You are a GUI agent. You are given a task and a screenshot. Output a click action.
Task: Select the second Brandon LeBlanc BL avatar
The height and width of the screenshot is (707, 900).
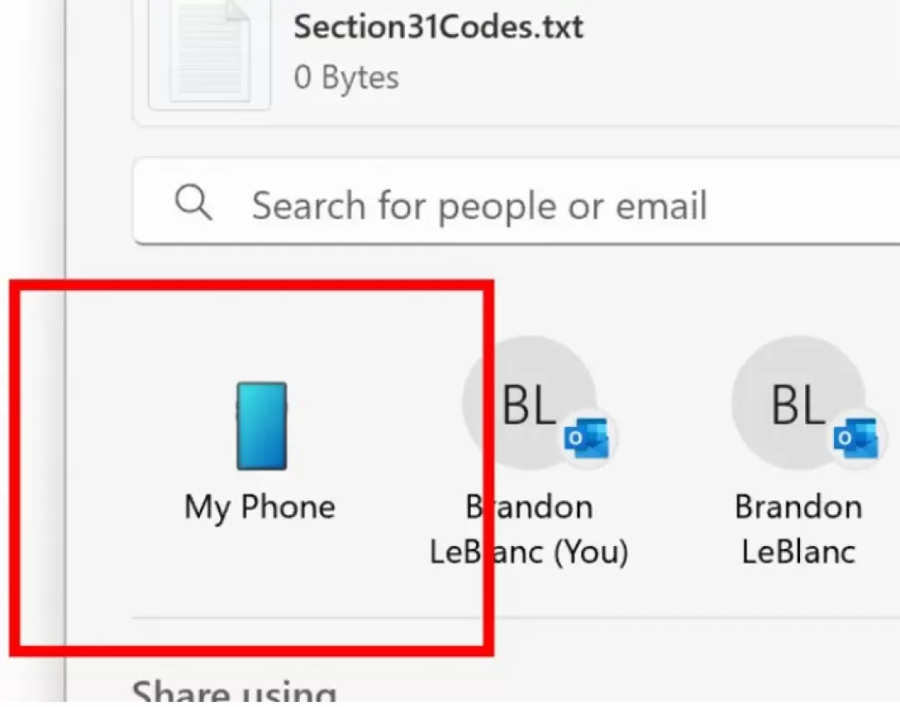[798, 404]
